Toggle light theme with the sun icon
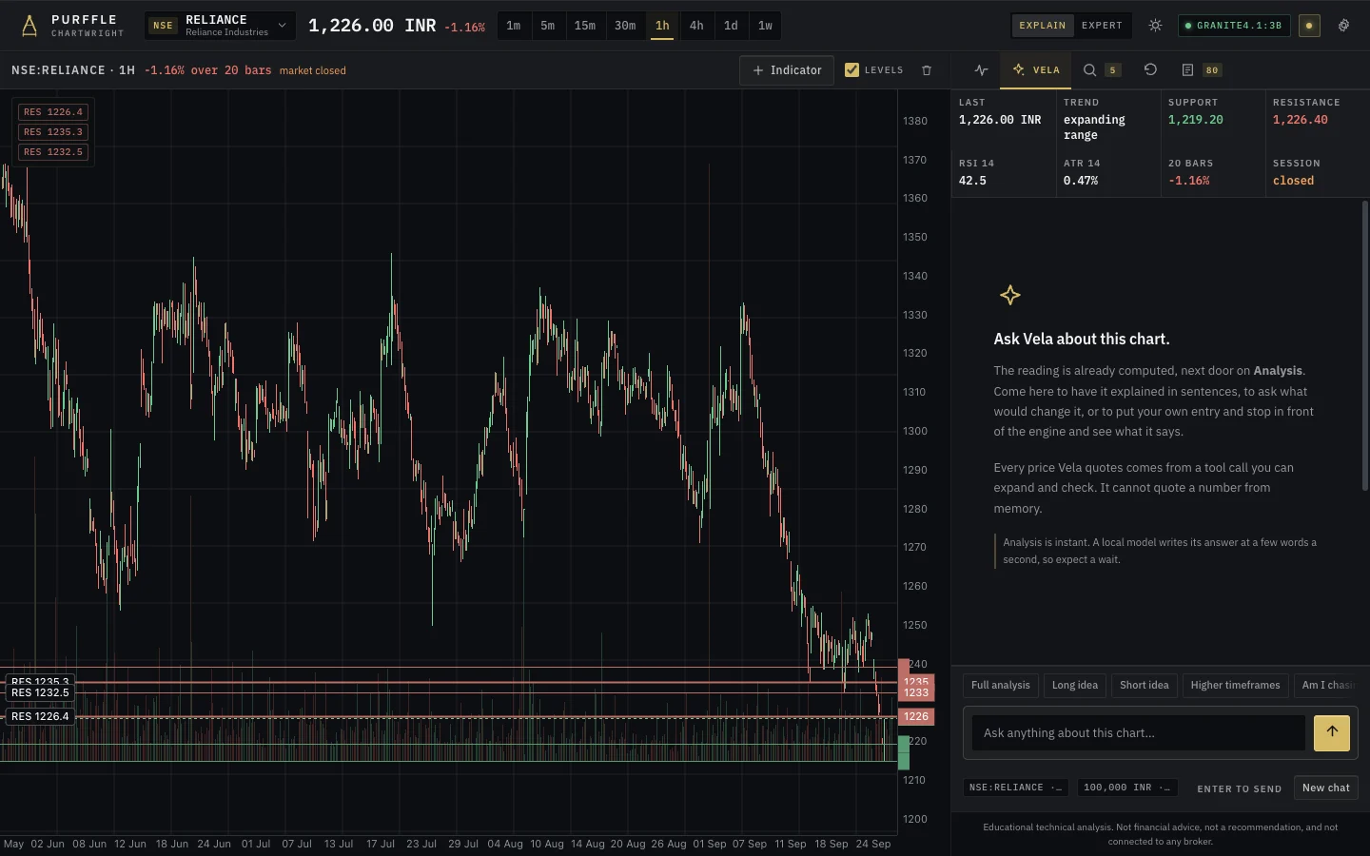This screenshot has width=1370, height=856. (x=1155, y=26)
